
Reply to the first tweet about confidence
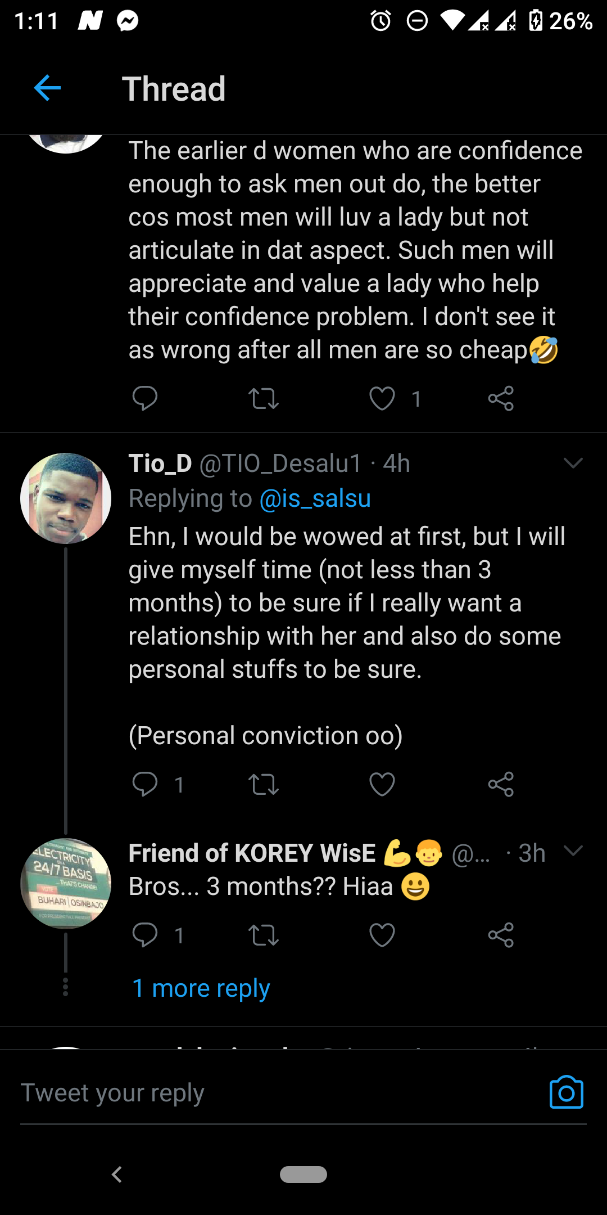(144, 399)
